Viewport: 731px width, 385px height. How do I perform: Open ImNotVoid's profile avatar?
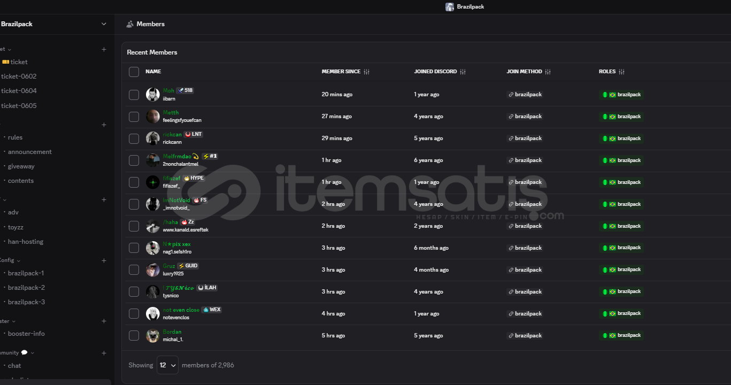coord(153,204)
